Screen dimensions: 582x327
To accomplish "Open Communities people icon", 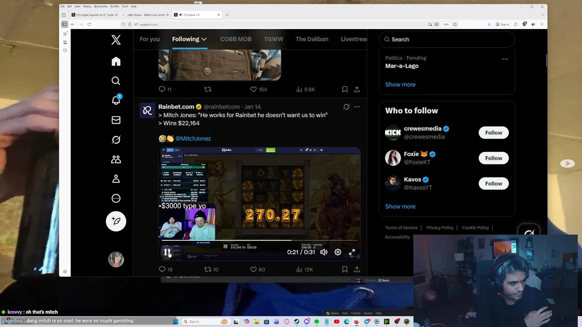I will pyautogui.click(x=116, y=159).
